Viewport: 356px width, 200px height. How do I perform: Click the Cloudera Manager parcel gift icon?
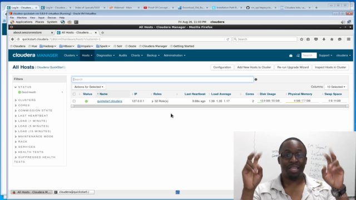[x=290, y=56]
